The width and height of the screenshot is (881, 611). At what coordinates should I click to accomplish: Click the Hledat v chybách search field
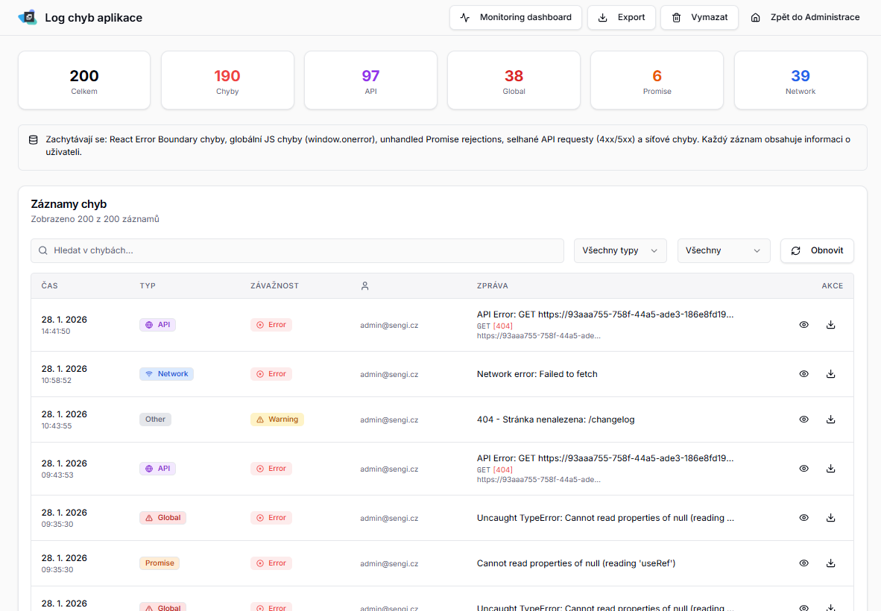(x=297, y=250)
